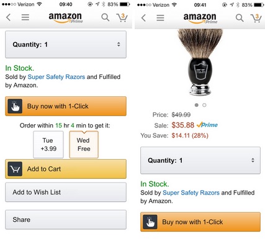Tap the back arrow in the right screen
Viewport: 265px width, 241px height.
(x=143, y=18)
